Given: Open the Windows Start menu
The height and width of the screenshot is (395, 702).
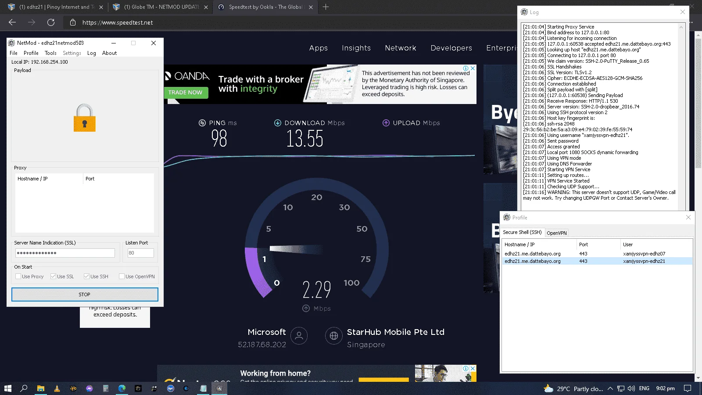Looking at the screenshot, I should pos(7,388).
